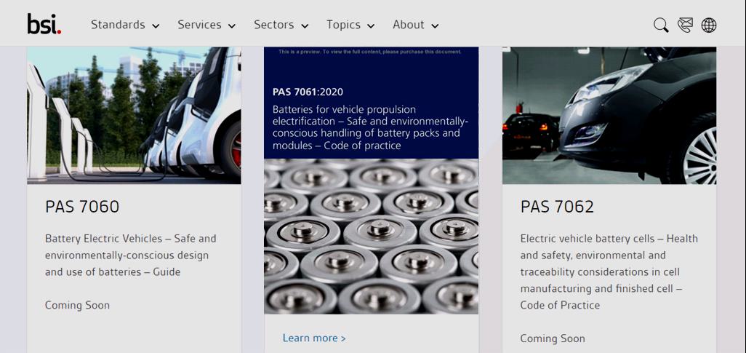Click the battery cells cover image
Image resolution: width=746 pixels, height=353 pixels.
(371, 237)
